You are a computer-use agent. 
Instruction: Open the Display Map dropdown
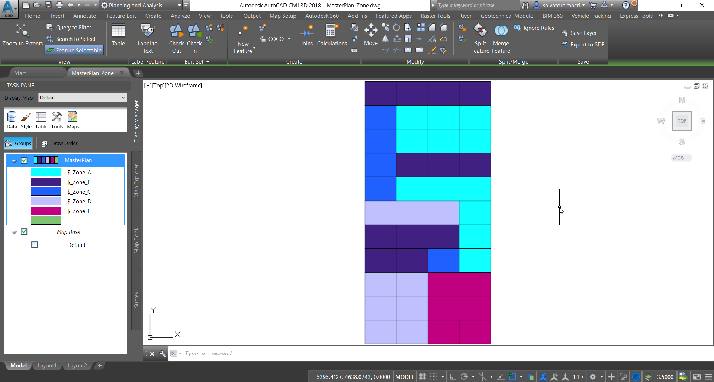(123, 97)
